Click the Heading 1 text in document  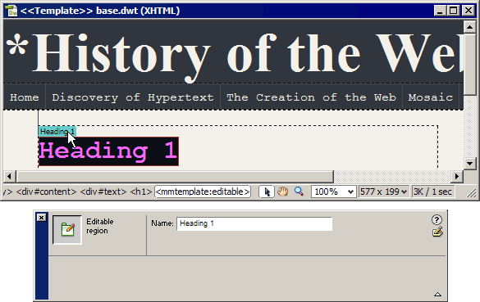108,151
